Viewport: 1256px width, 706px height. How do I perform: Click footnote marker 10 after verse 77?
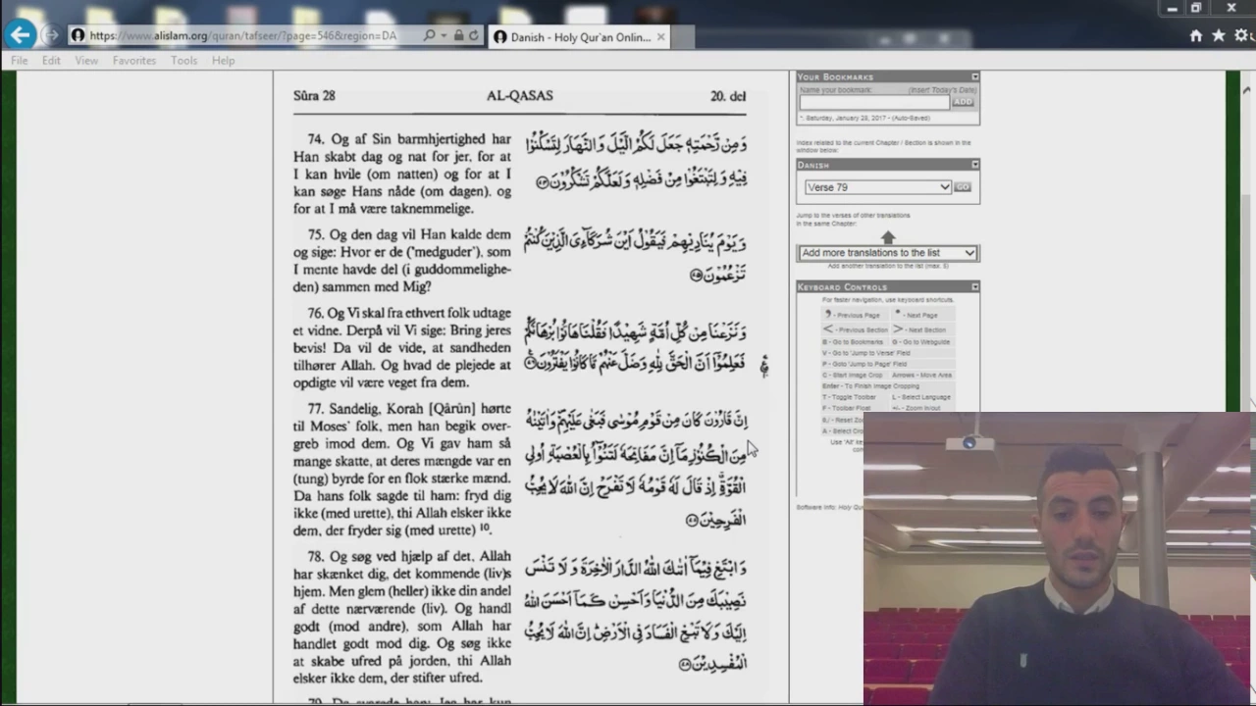pyautogui.click(x=485, y=529)
